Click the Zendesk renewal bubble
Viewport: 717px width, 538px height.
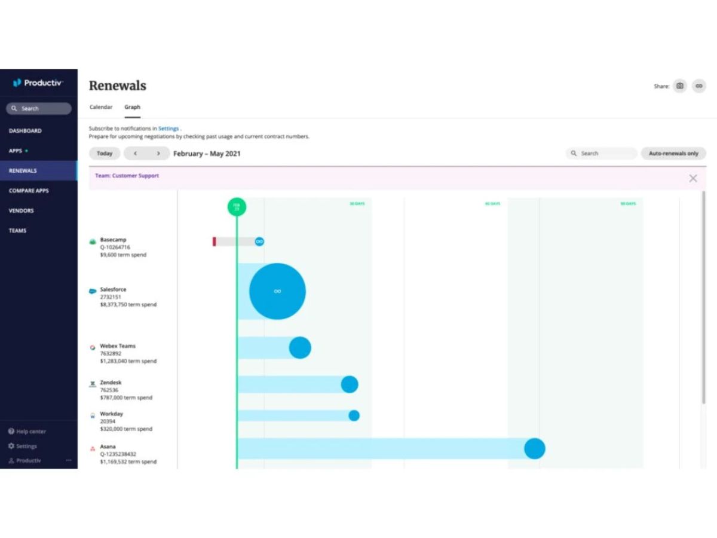[x=350, y=384]
